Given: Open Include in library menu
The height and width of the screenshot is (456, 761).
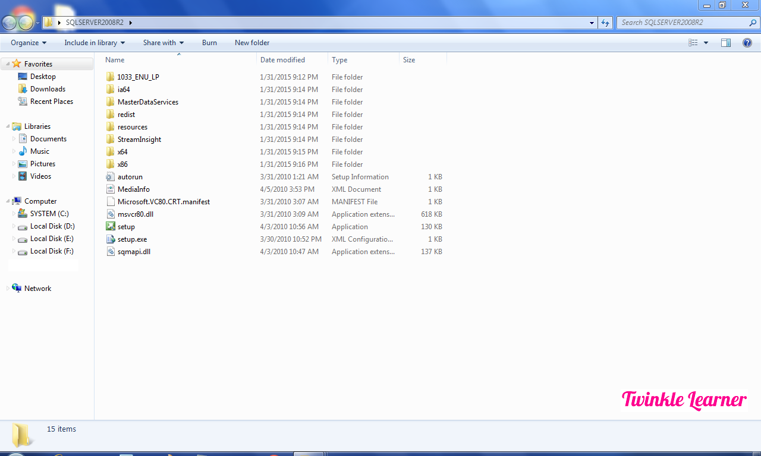Looking at the screenshot, I should pos(95,43).
